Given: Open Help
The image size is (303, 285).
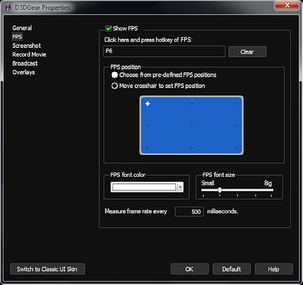Looking at the screenshot, I should (274, 269).
